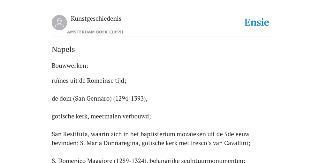327x163 pixels.
Task: Click the name Cavallini
Action: click(236, 143)
